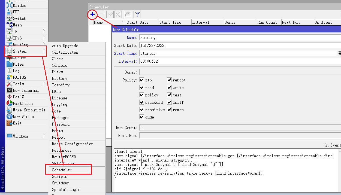This screenshot has height=195, width=341.
Task: Toggle the reboot policy checkbox
Action: pyautogui.click(x=169, y=80)
